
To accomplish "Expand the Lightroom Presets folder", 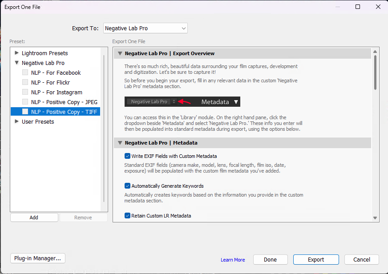I will click(x=17, y=53).
